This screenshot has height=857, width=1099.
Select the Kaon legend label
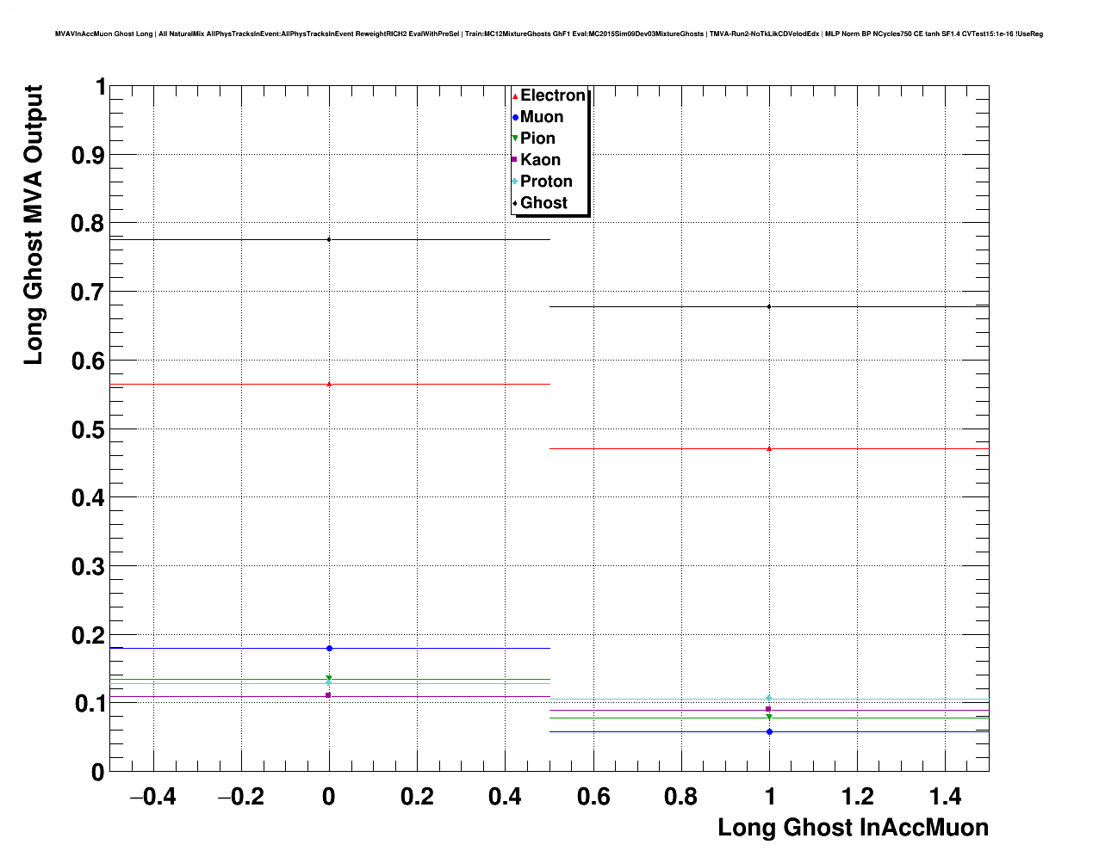[x=540, y=160]
